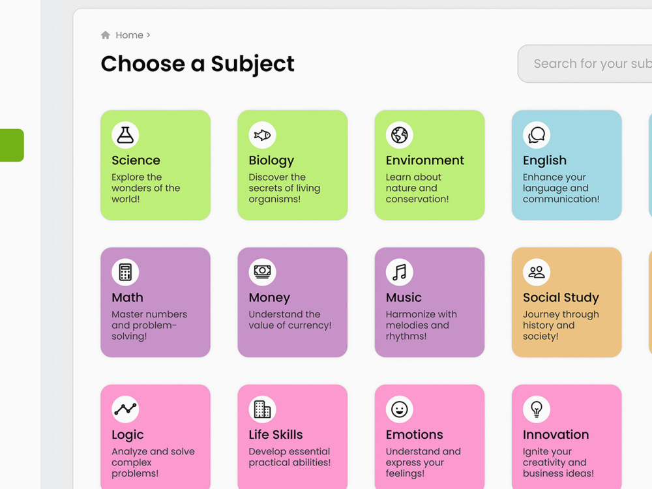Select the Life Skills building icon
Image resolution: width=652 pixels, height=489 pixels.
262,409
